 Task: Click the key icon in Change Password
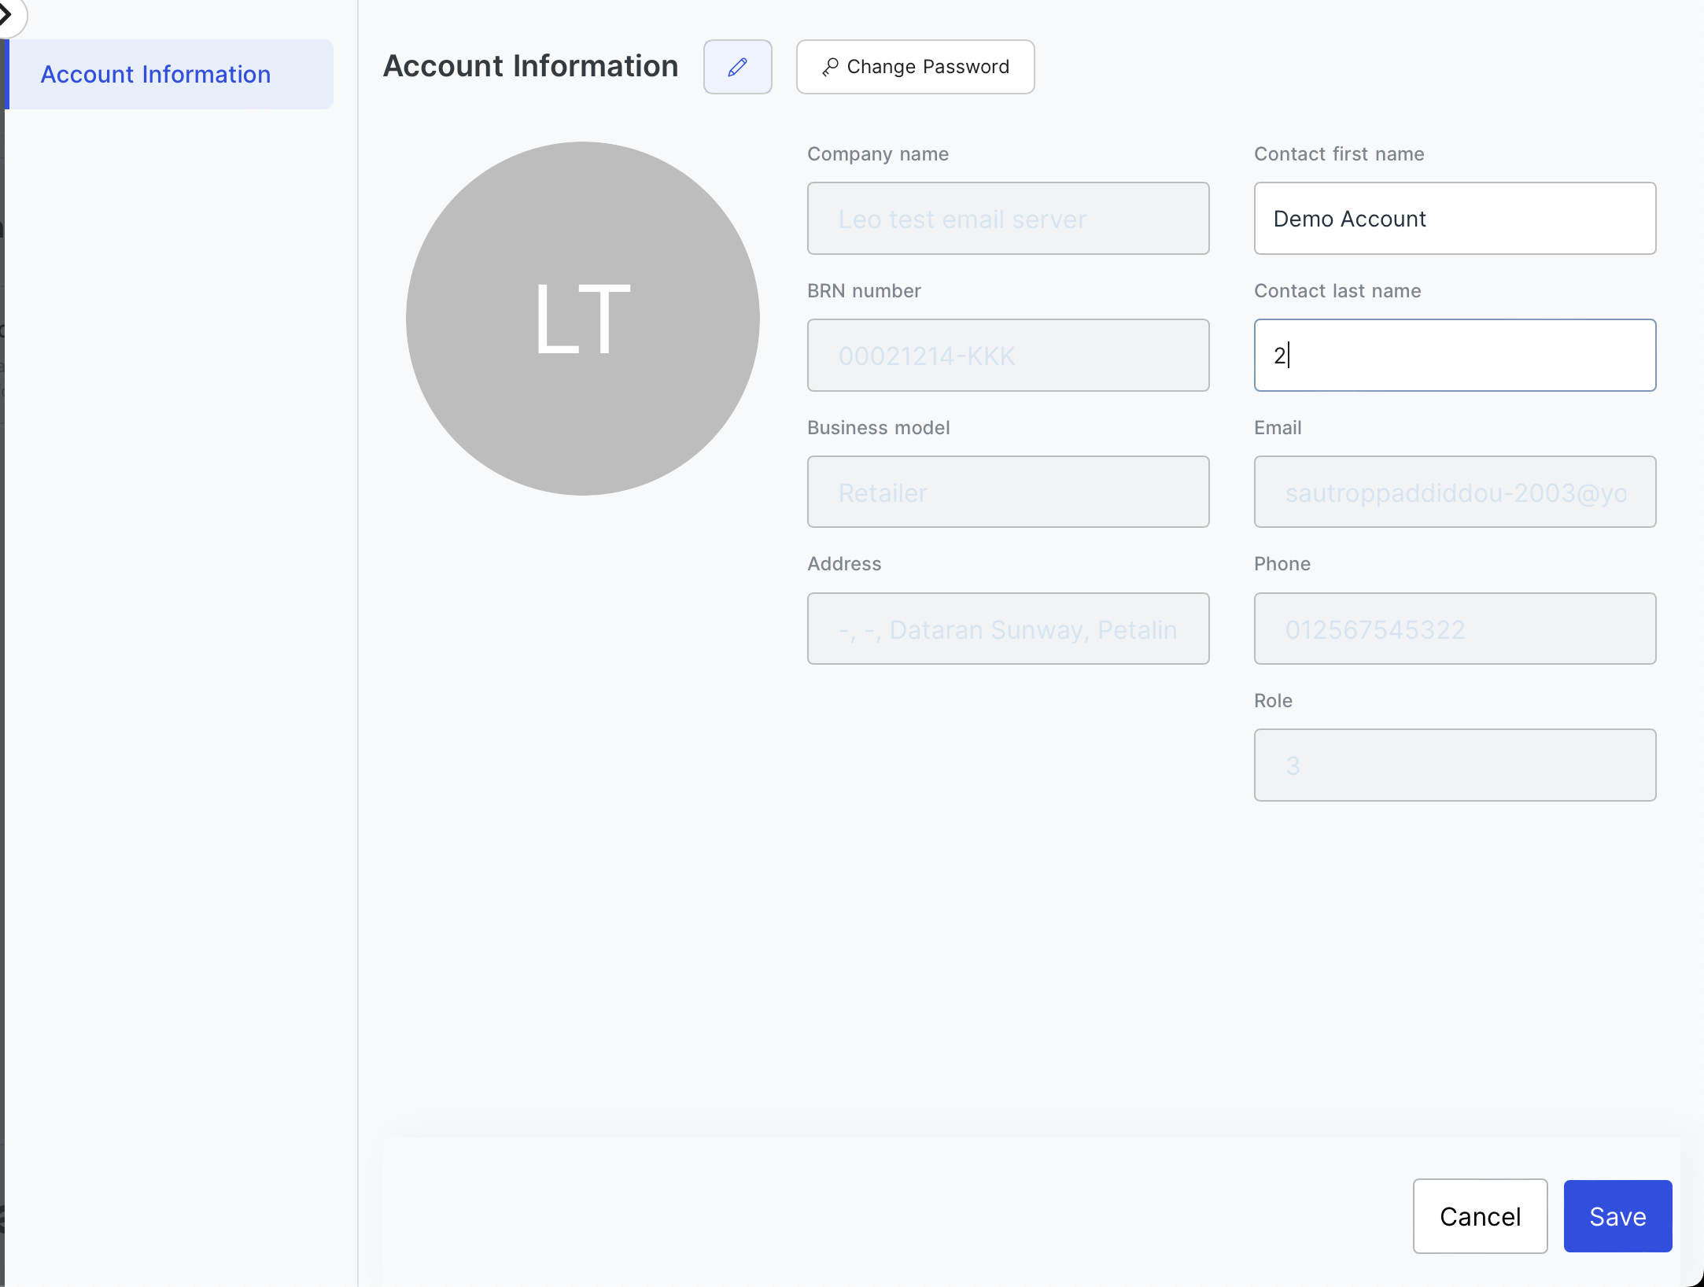click(829, 68)
